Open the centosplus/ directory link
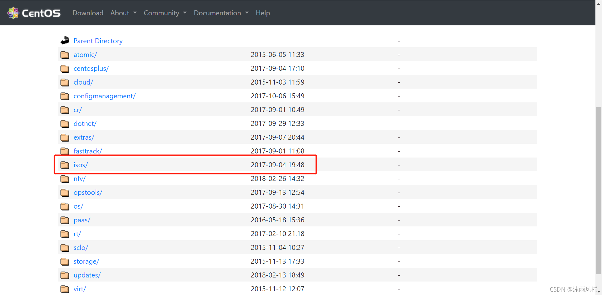 tap(91, 69)
